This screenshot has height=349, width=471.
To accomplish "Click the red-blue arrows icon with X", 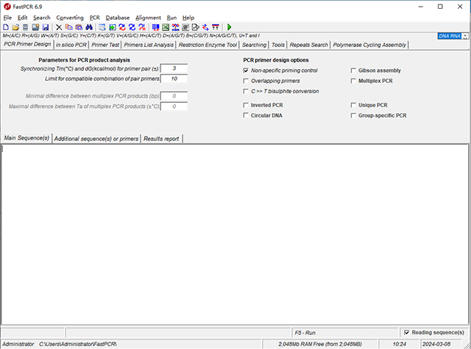I will tap(142, 27).
